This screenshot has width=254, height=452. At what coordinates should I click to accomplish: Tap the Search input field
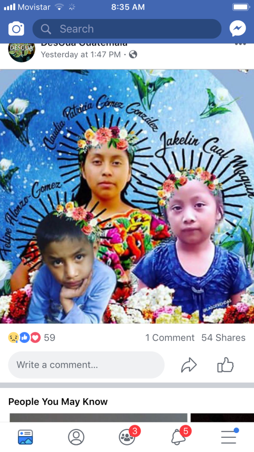click(x=127, y=29)
